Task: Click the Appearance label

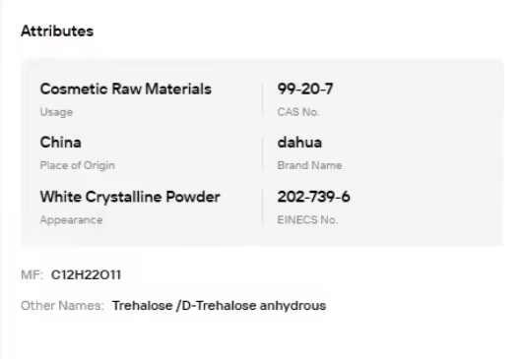Action: click(x=71, y=220)
